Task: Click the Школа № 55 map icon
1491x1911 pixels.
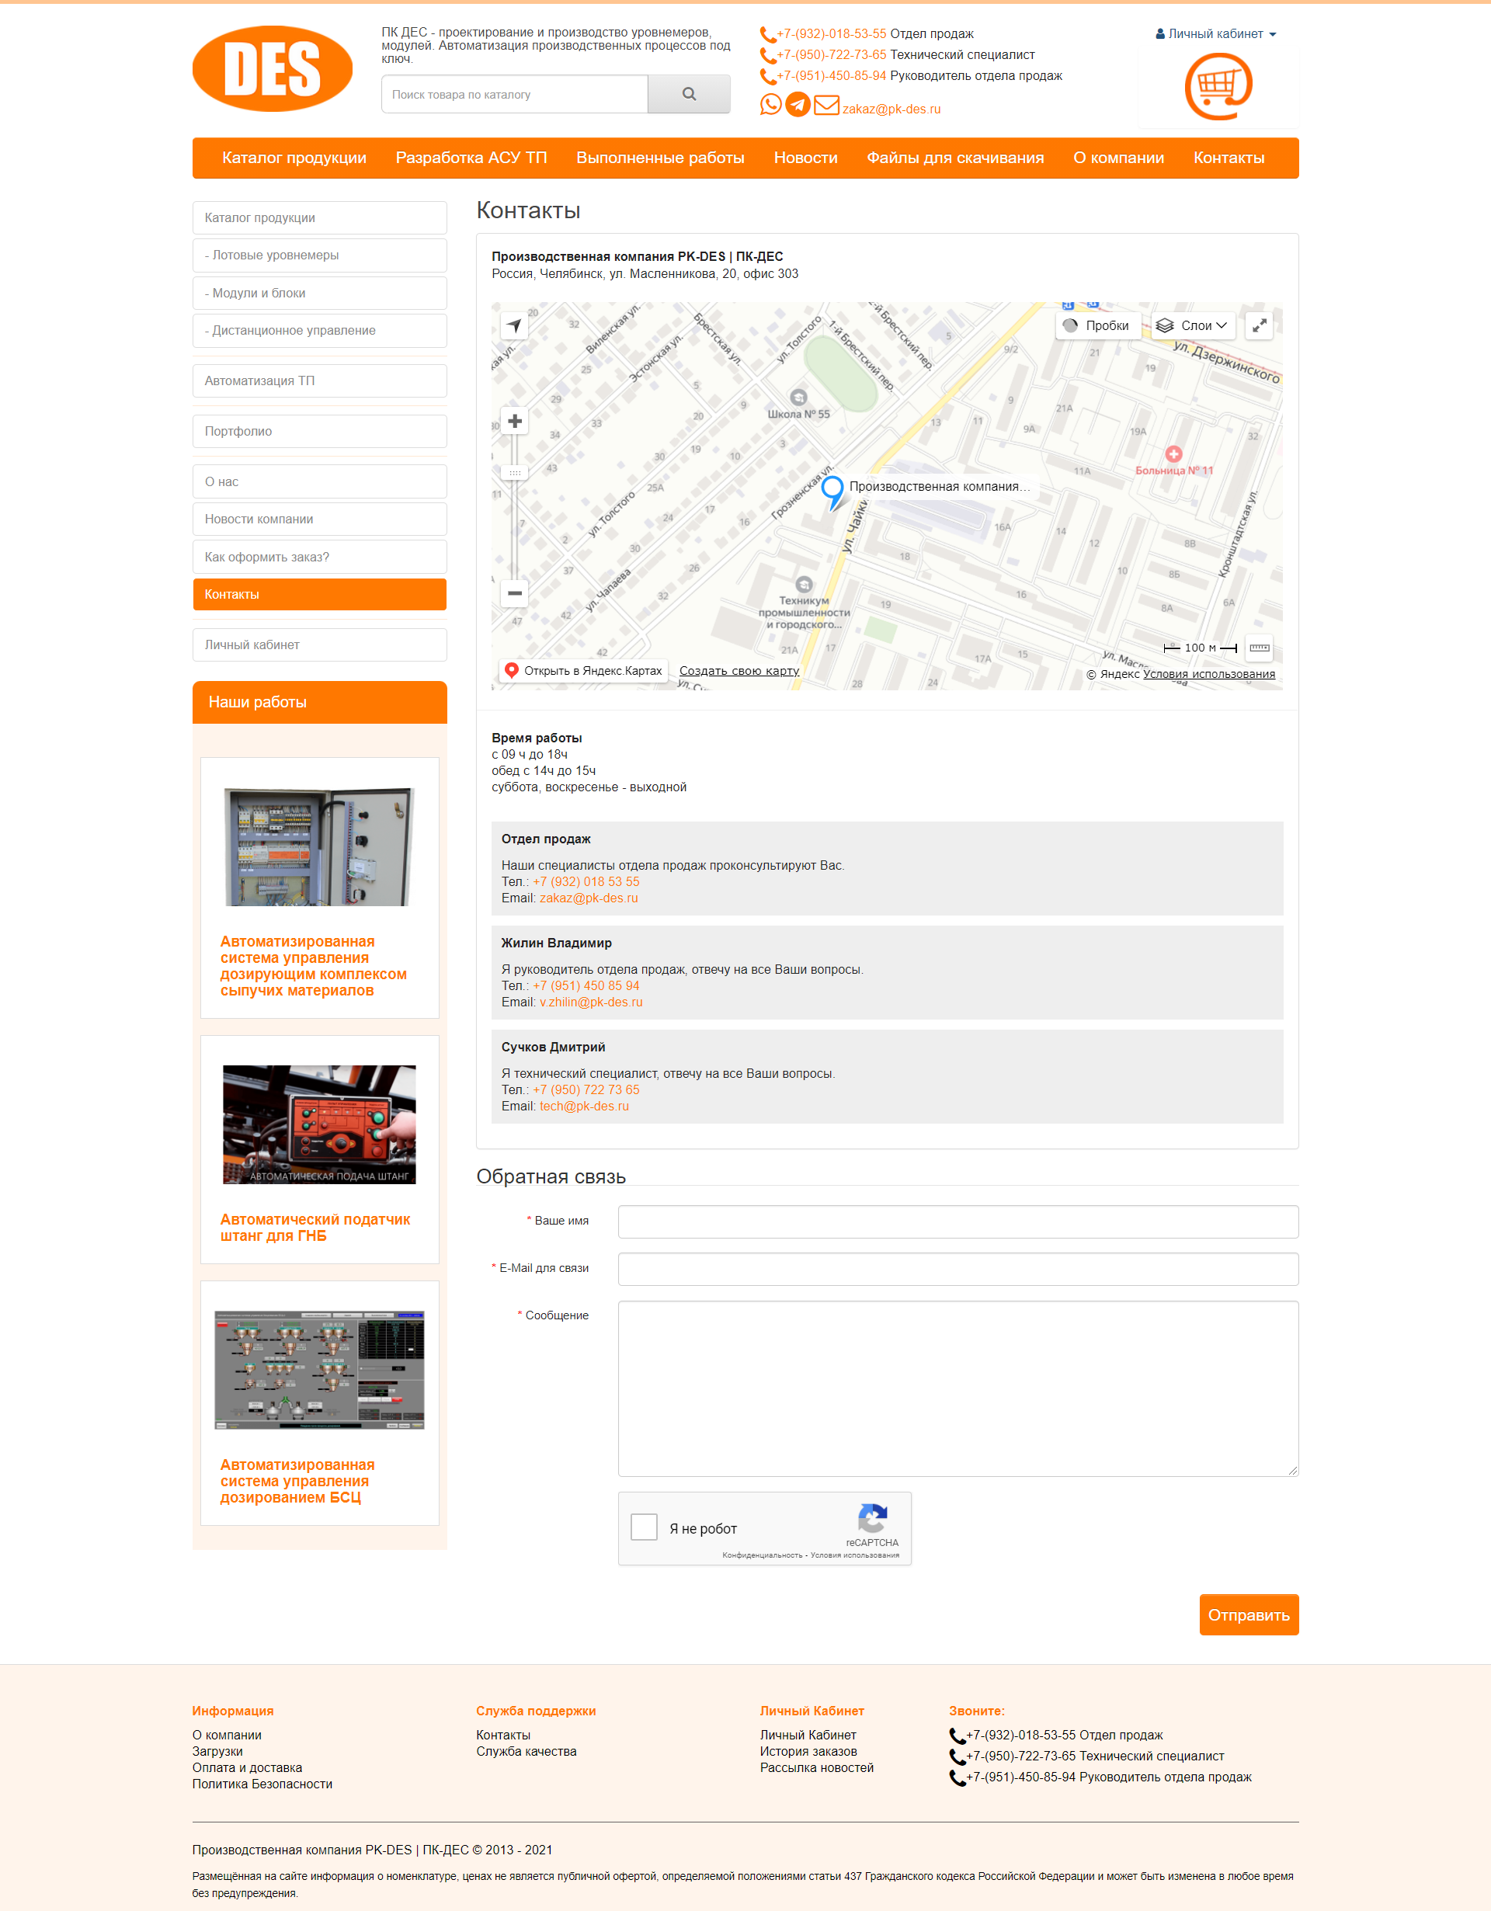Action: (798, 398)
